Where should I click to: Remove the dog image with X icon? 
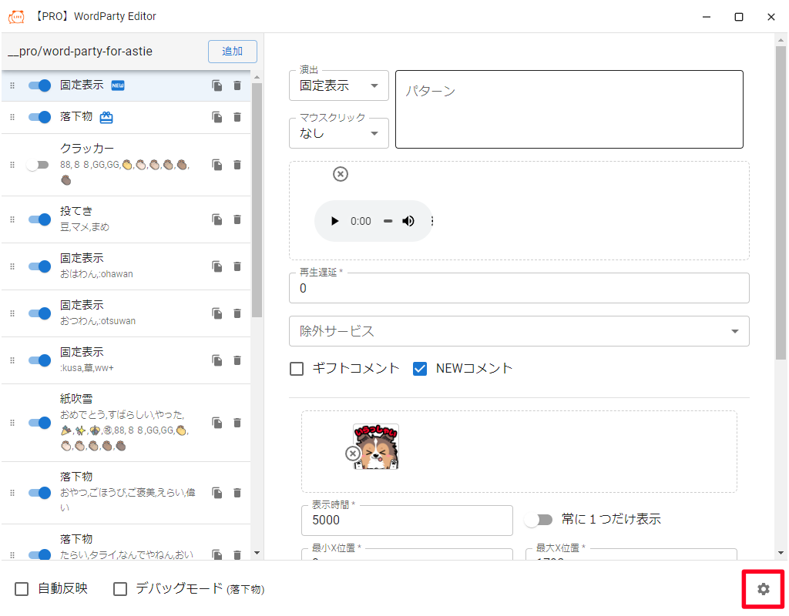(x=353, y=454)
